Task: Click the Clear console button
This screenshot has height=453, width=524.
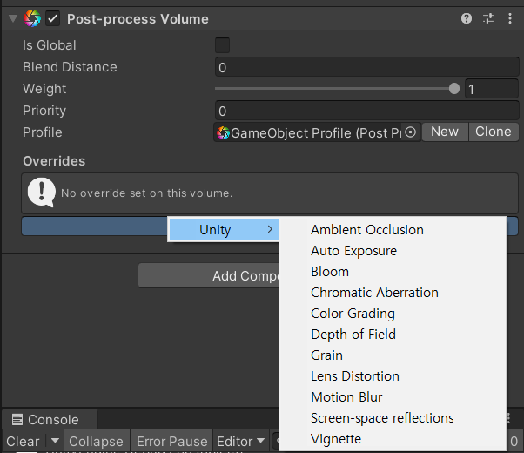Action: pos(23,442)
